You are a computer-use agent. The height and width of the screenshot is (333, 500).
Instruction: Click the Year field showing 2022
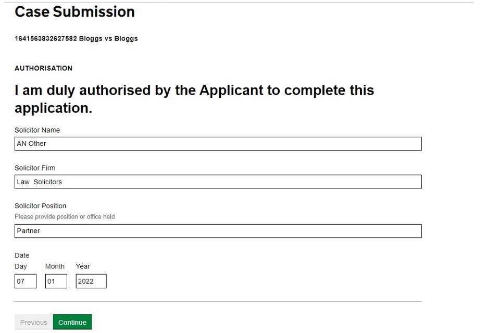pos(91,281)
